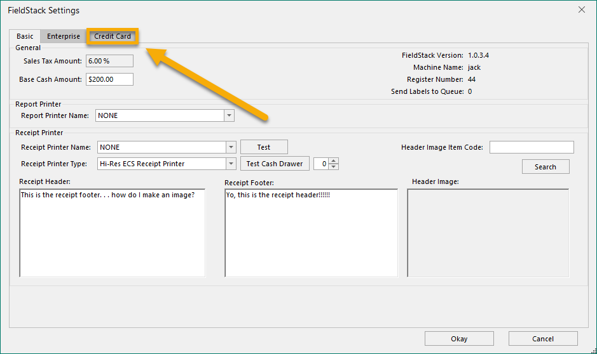Open the Receipt Printer Type dropdown
Viewport: 597px width, 354px height.
(x=231, y=164)
